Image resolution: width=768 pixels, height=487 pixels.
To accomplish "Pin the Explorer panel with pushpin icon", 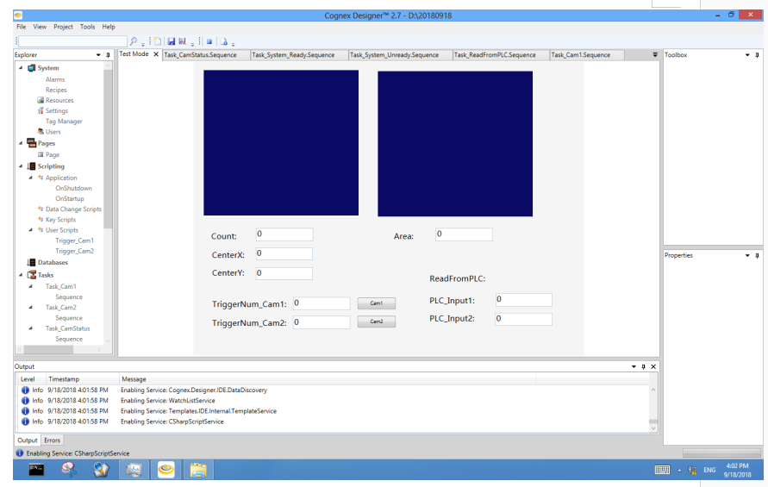I will point(109,55).
